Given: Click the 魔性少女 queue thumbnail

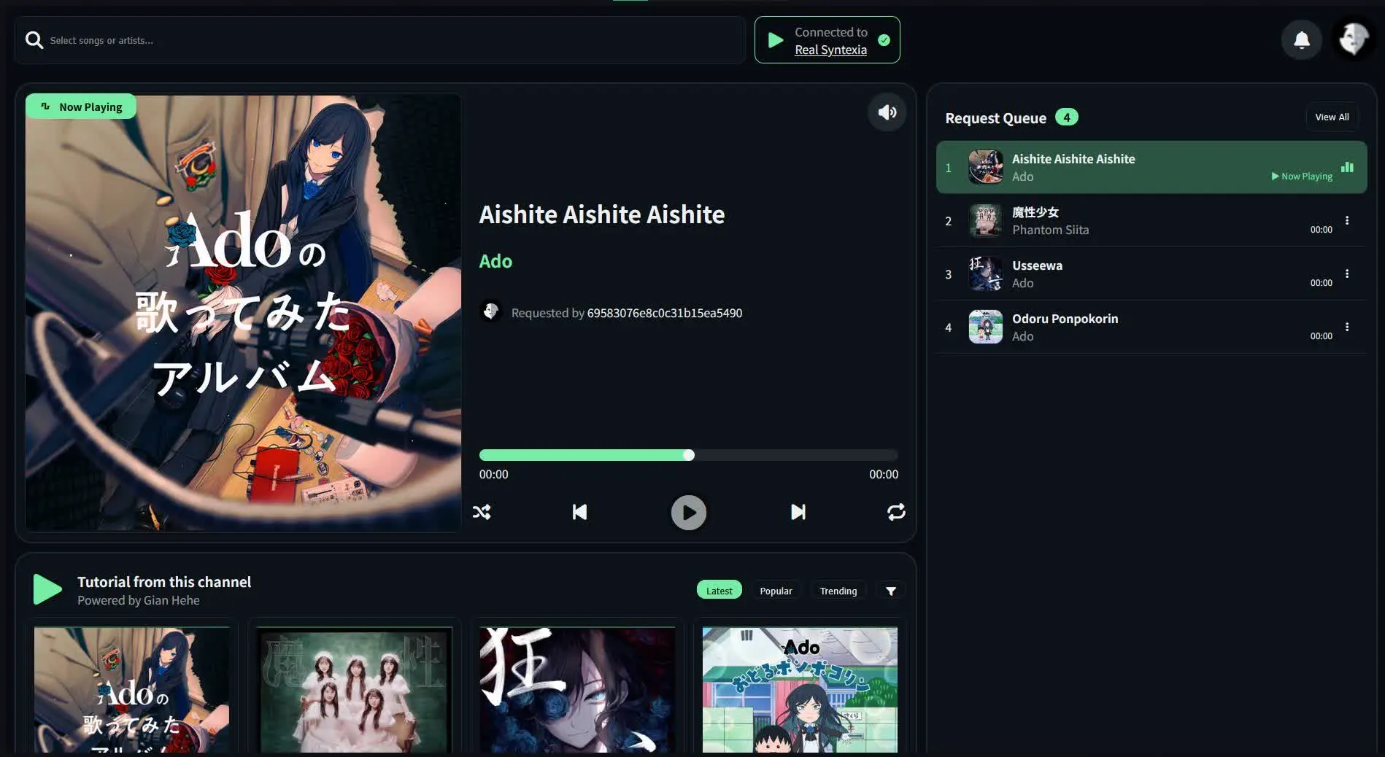Looking at the screenshot, I should [985, 220].
